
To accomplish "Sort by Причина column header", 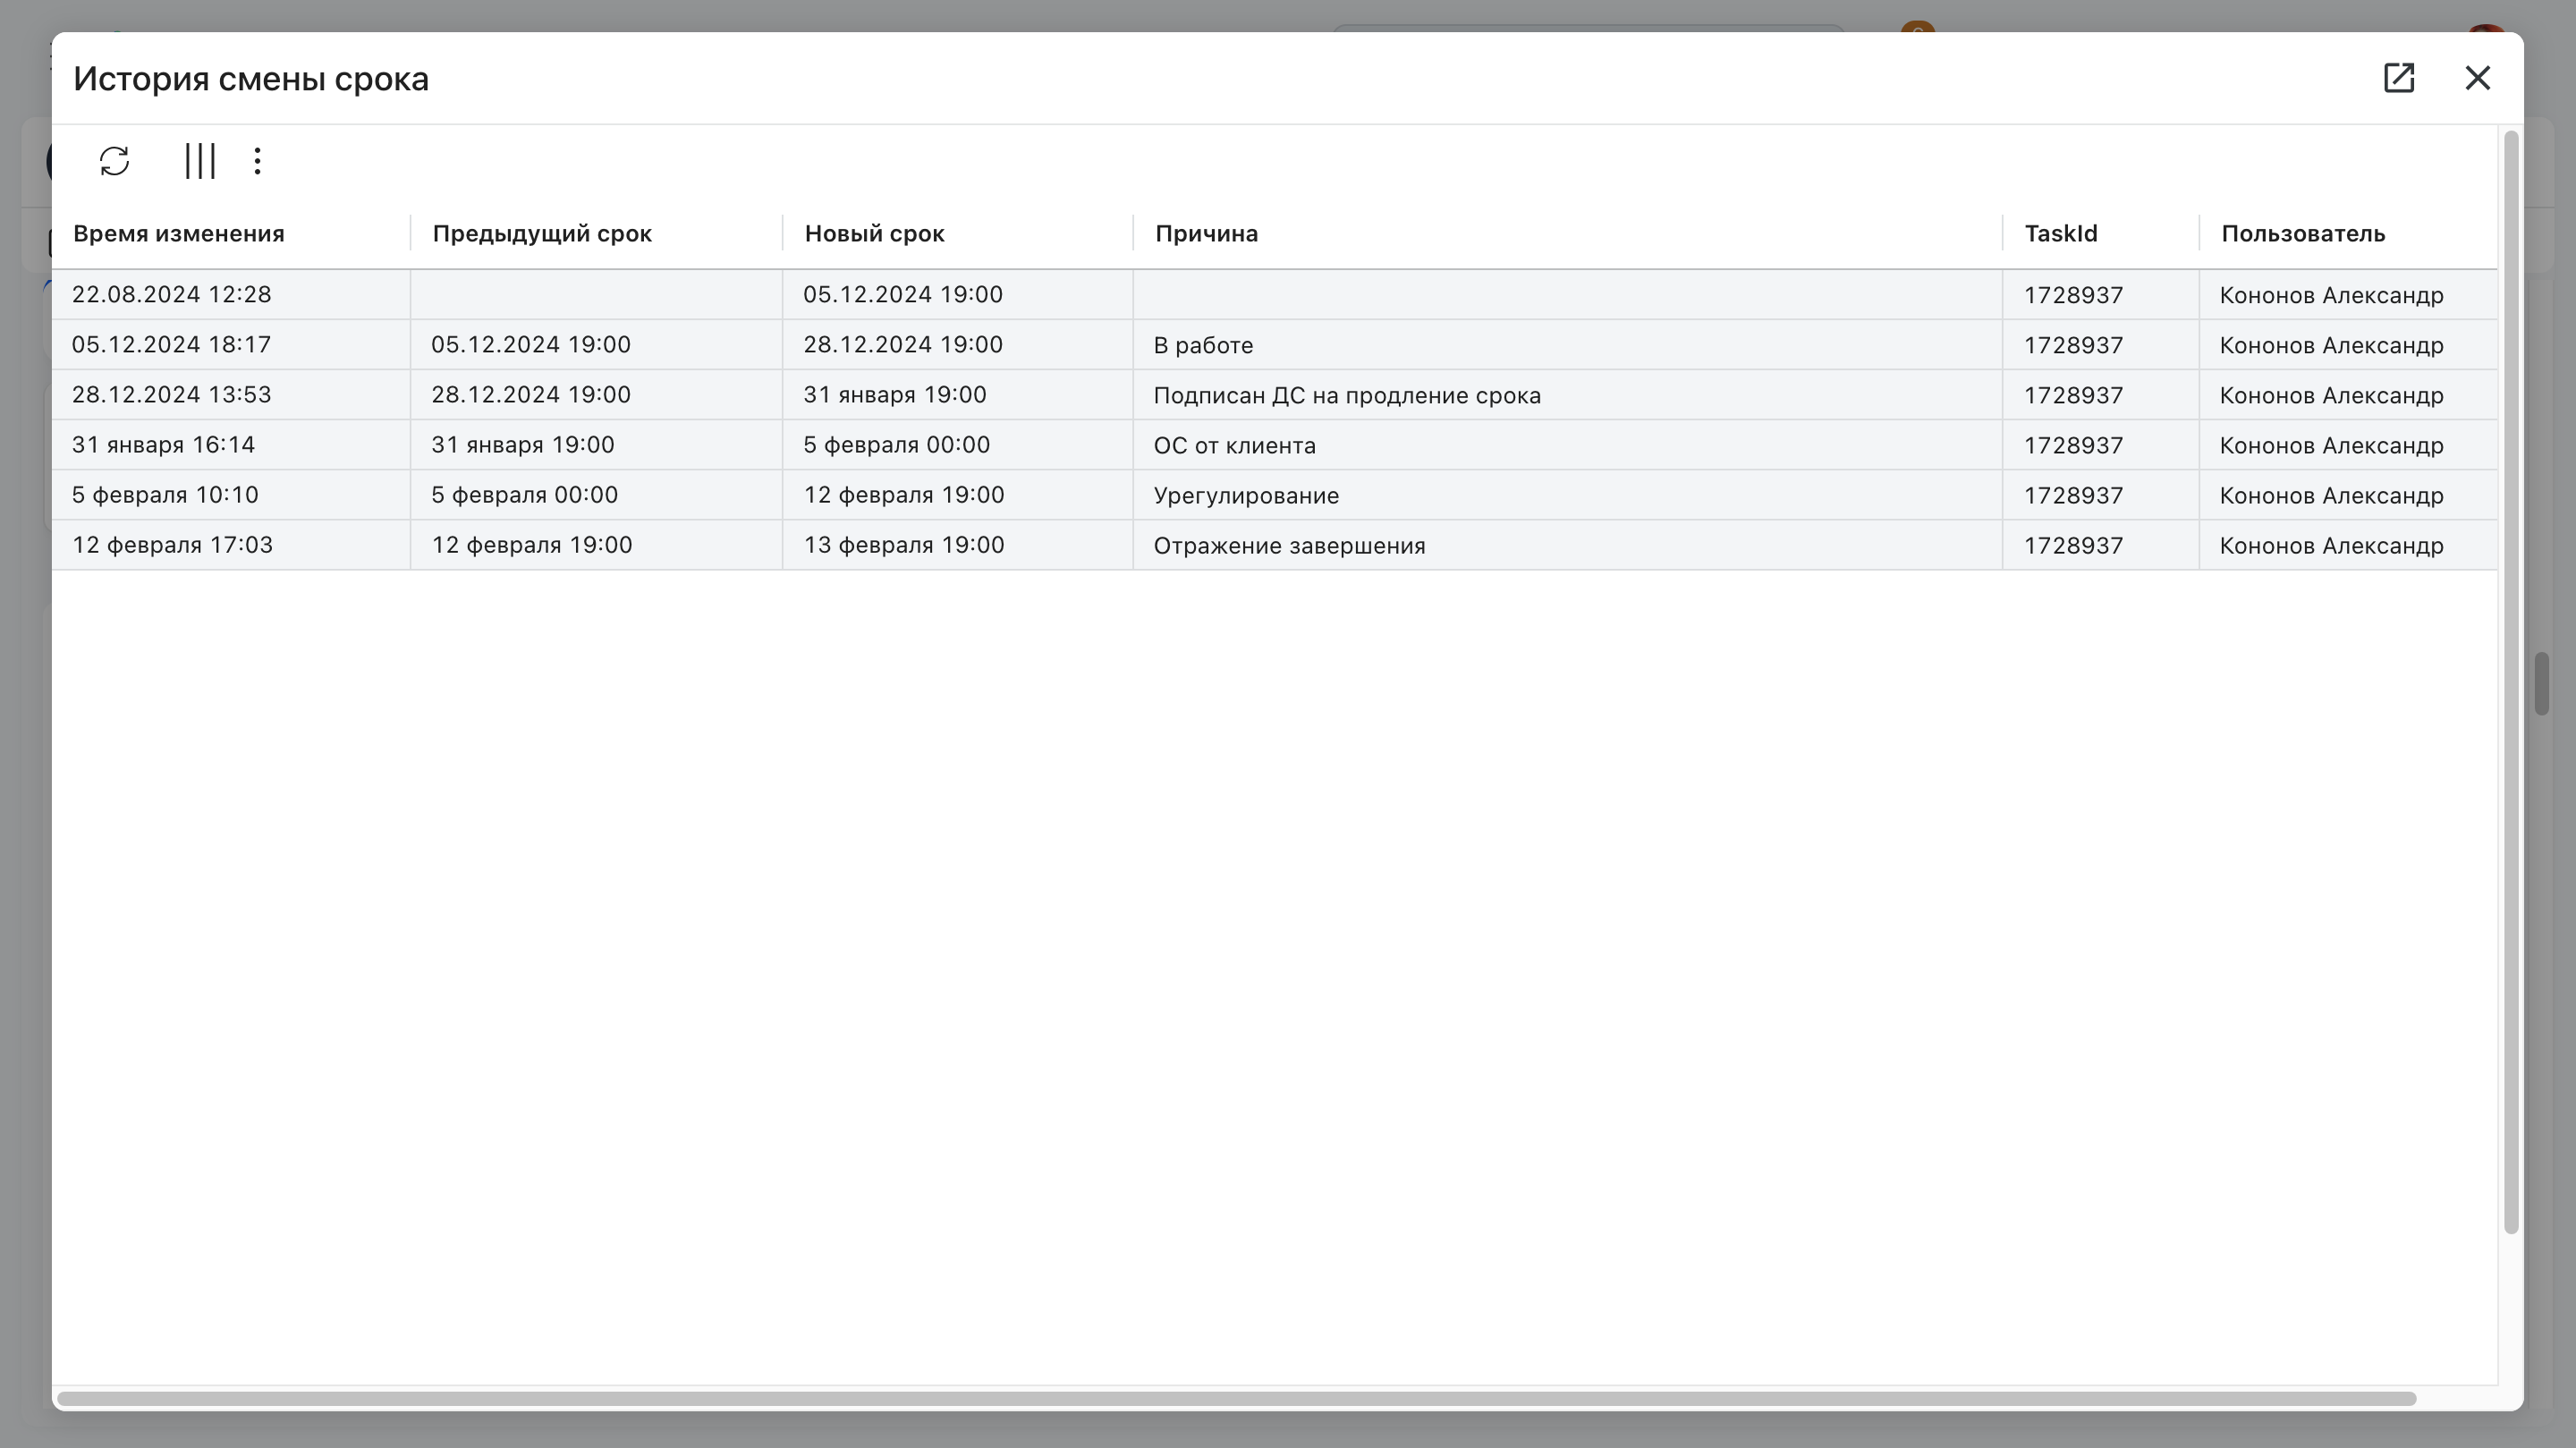I will 1207,234.
